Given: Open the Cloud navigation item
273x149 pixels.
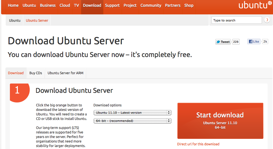Looking at the screenshot, I should (x=65, y=5).
